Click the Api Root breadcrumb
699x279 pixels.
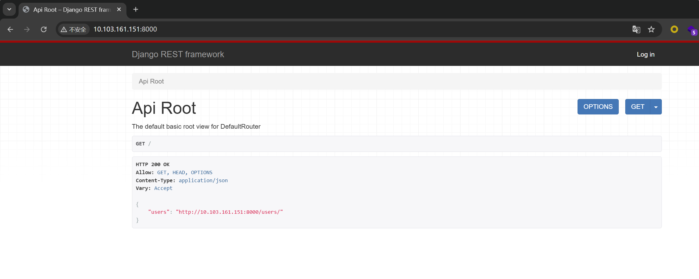coord(151,81)
